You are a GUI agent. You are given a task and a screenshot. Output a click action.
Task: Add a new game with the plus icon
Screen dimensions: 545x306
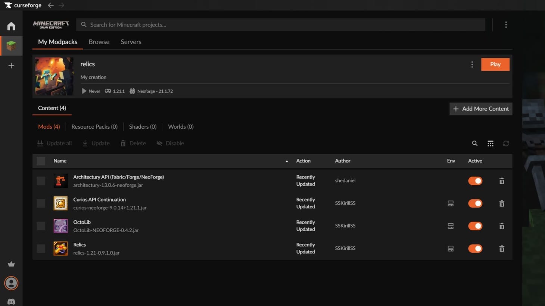pyautogui.click(x=11, y=65)
